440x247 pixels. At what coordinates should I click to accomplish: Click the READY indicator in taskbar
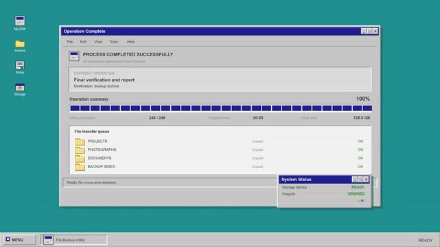tap(426, 240)
